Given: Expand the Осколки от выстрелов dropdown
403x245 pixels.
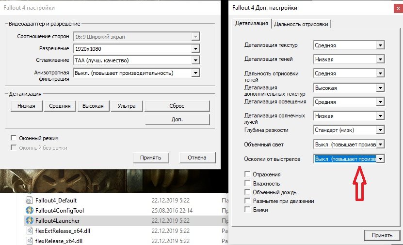Looking at the screenshot, I should [x=380, y=159].
